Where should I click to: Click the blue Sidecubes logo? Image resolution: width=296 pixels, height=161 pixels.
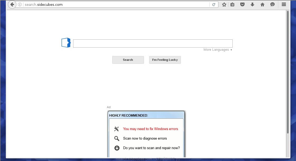click(x=66, y=43)
